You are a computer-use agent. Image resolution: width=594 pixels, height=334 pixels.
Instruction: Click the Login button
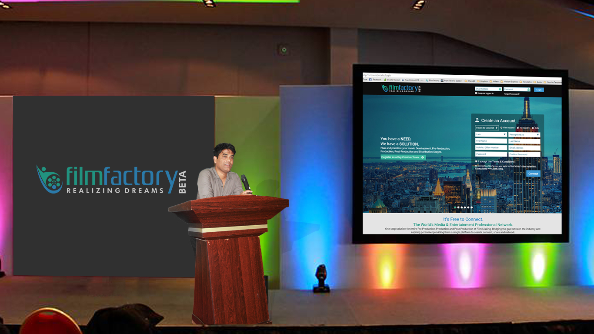pos(539,90)
